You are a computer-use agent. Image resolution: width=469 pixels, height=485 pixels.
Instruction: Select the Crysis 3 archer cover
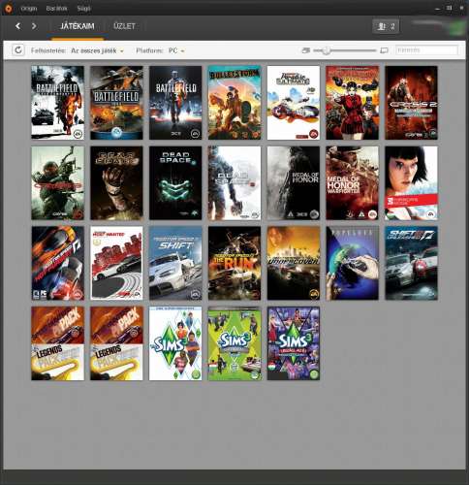pyautogui.click(x=57, y=183)
